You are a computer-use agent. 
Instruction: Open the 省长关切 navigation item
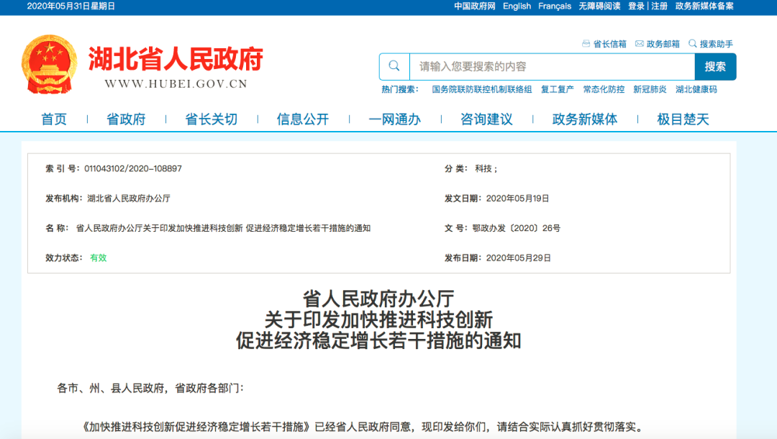click(x=211, y=119)
